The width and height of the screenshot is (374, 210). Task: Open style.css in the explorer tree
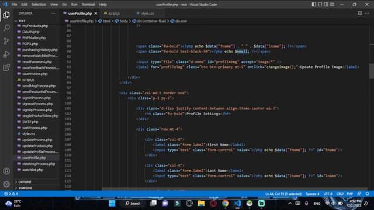coord(29,134)
